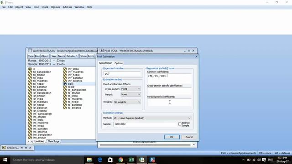
Task: Open File Explorer from taskbar
Action: click(x=89, y=160)
